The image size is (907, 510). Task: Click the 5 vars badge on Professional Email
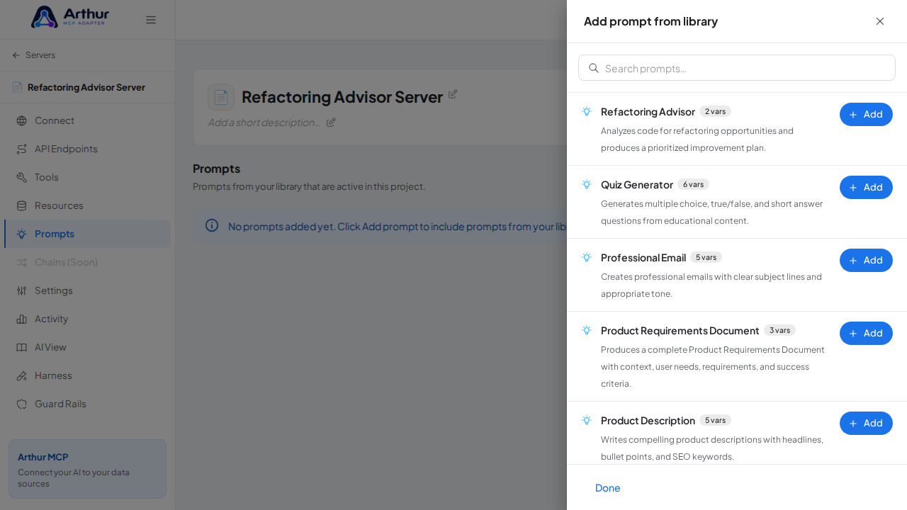(706, 257)
